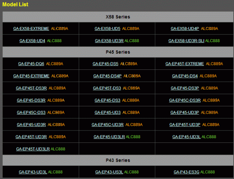Click ALC888 label beside GA-EP45-UD3LR
This screenshot has width=234, height=179.
click(133, 137)
